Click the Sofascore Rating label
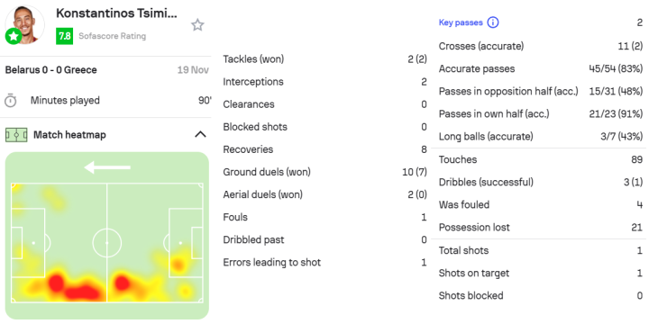 [x=112, y=36]
